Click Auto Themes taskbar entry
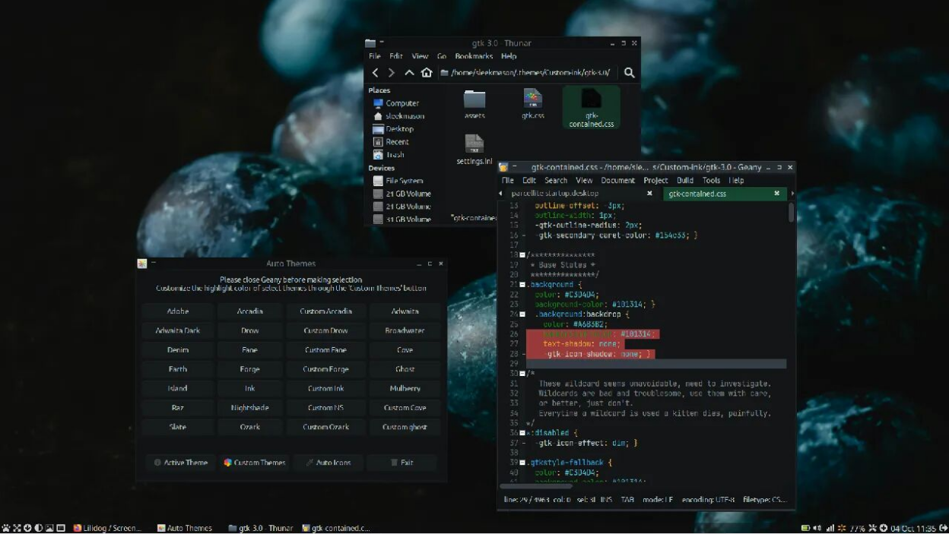The width and height of the screenshot is (949, 534). (185, 528)
